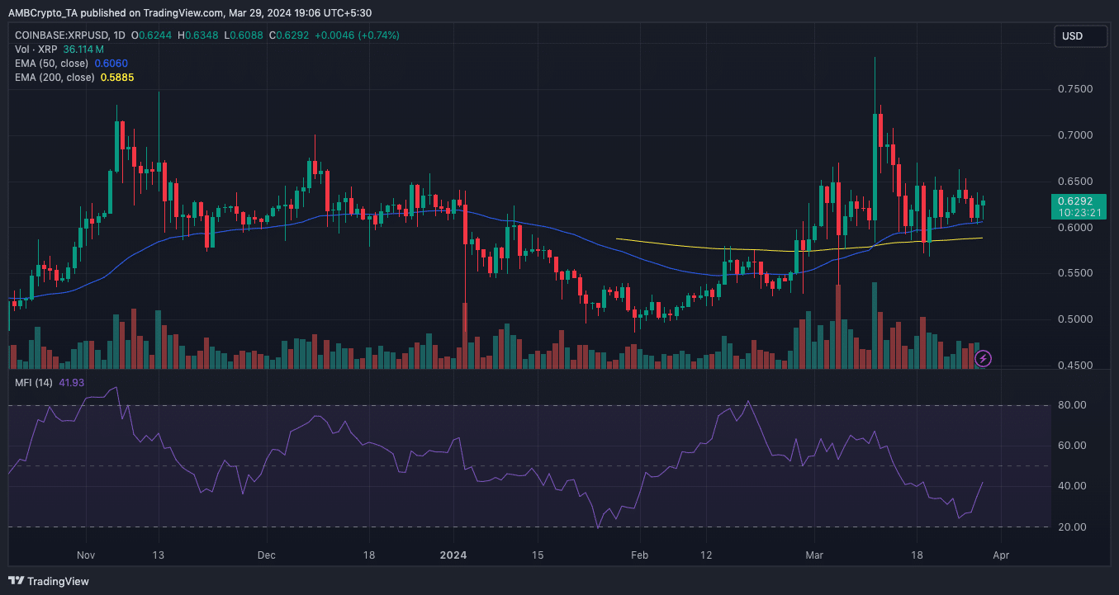Click the Apr date on time axis
This screenshot has width=1119, height=595.
point(1000,555)
